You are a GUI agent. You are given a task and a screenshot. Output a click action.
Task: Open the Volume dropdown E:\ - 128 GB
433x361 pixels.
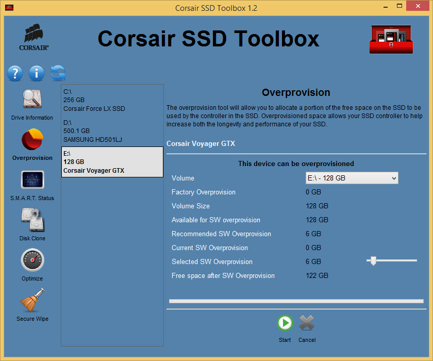click(x=352, y=178)
